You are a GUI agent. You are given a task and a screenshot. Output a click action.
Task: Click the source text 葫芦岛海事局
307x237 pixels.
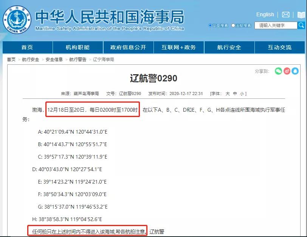[86, 94]
